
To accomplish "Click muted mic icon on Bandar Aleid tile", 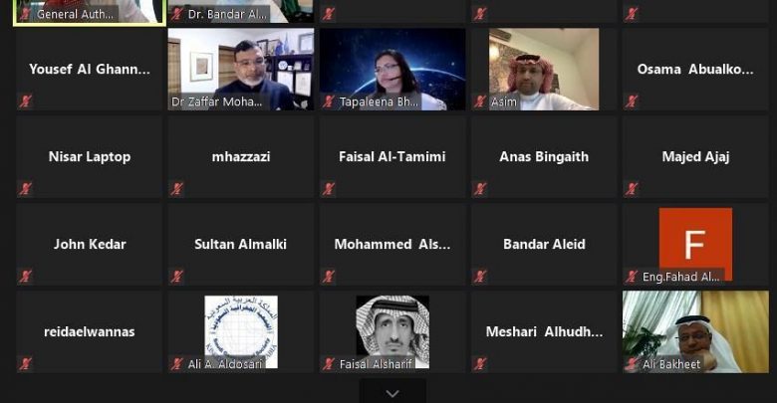I will (x=480, y=277).
